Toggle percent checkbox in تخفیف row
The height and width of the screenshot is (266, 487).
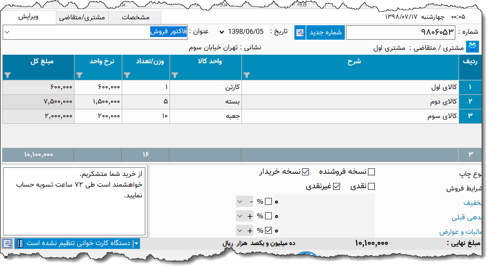tap(268, 202)
